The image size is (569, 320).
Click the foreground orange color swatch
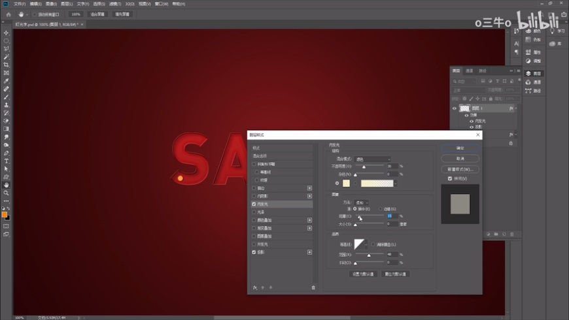tap(5, 214)
